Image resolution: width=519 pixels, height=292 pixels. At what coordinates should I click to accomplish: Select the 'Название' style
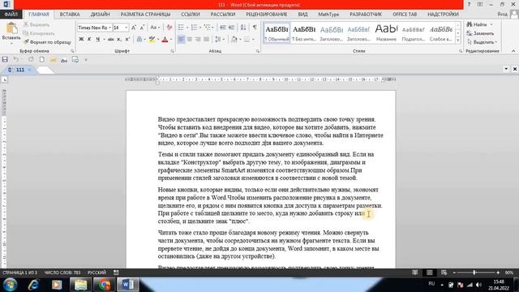[x=386, y=33]
